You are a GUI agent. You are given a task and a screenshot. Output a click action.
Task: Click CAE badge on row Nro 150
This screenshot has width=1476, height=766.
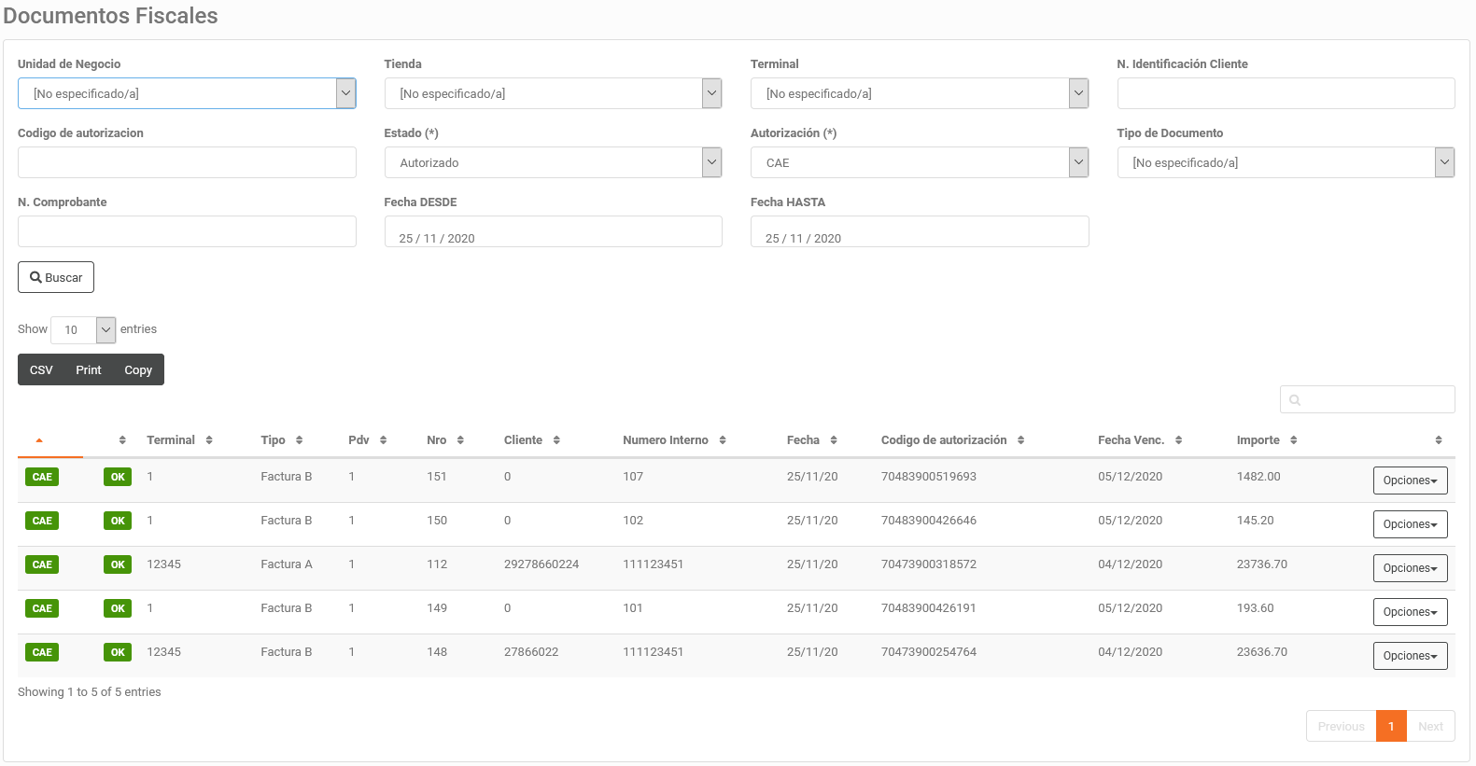(x=42, y=521)
